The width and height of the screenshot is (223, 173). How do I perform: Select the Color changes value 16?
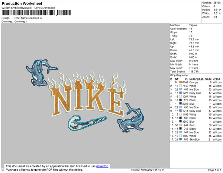pyautogui.click(x=191, y=29)
